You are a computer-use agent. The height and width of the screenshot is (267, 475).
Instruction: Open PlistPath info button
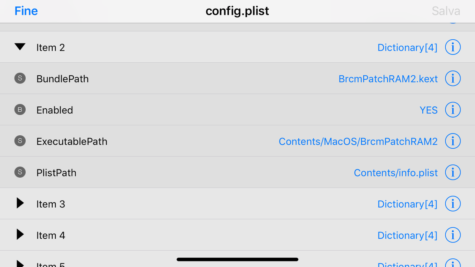click(x=452, y=172)
